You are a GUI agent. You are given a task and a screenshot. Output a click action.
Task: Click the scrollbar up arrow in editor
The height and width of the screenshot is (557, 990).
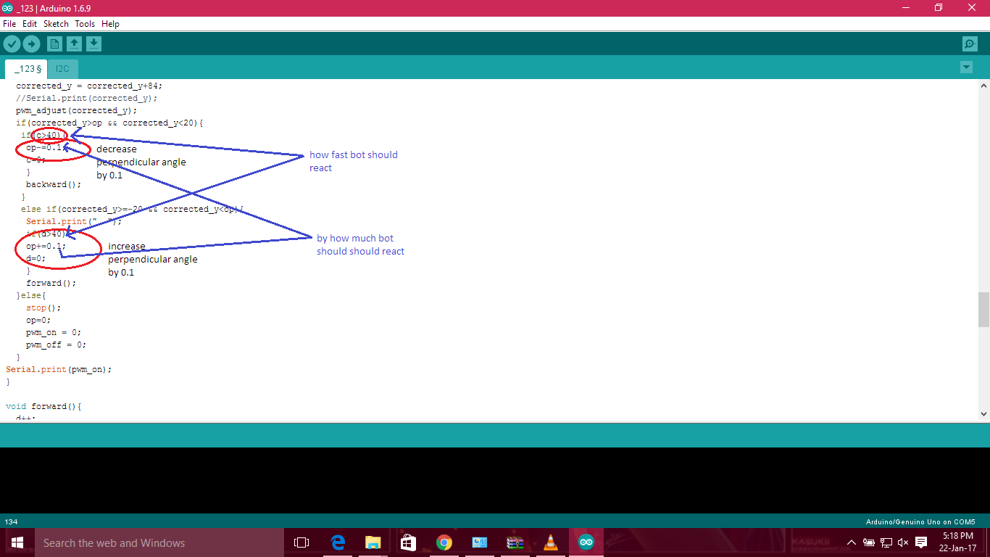tap(983, 85)
